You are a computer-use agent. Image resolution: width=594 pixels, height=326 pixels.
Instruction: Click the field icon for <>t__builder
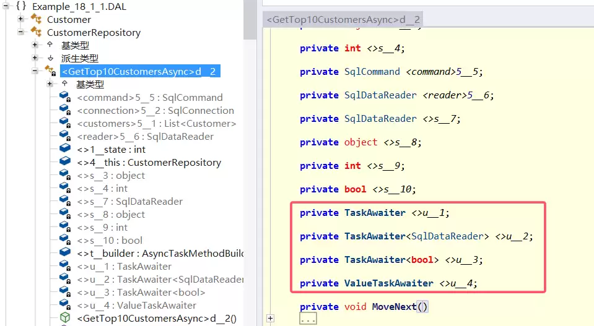[65, 252]
